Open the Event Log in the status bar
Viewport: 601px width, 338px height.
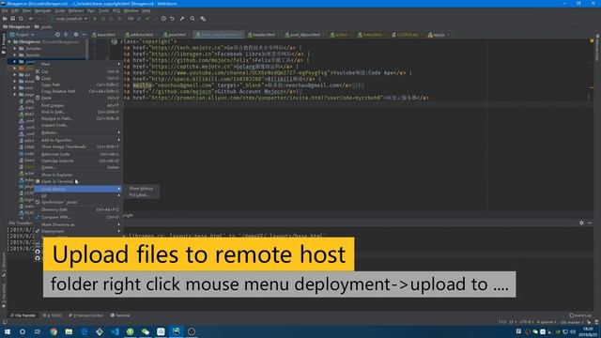click(580, 315)
